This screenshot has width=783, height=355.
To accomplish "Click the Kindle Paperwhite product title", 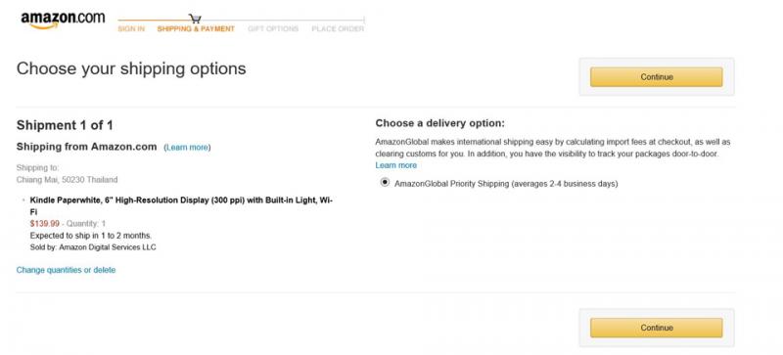I will 181,205.
